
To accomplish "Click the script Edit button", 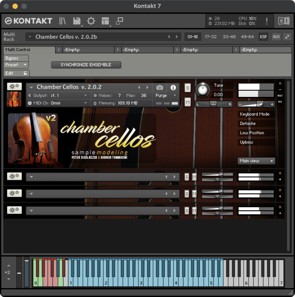I will click(x=16, y=73).
